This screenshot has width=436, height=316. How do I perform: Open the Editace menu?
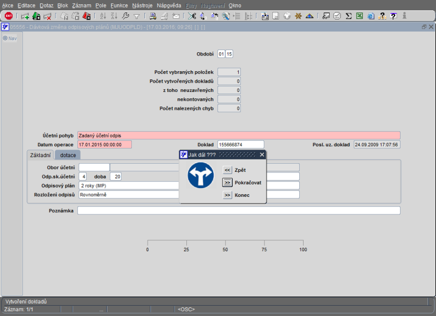point(26,5)
